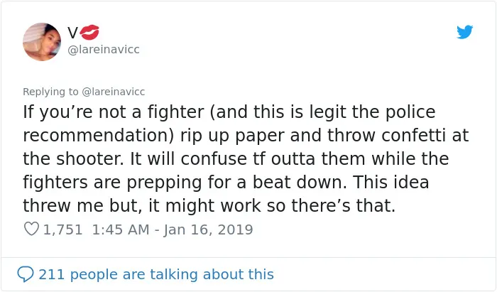This screenshot has width=497, height=292.
Task: Open the @lareinavicc handle under the name
Action: pyautogui.click(x=104, y=50)
